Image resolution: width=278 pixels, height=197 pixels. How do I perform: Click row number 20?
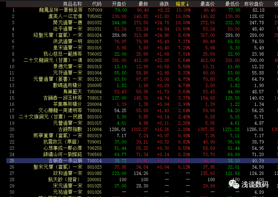[12, 129]
